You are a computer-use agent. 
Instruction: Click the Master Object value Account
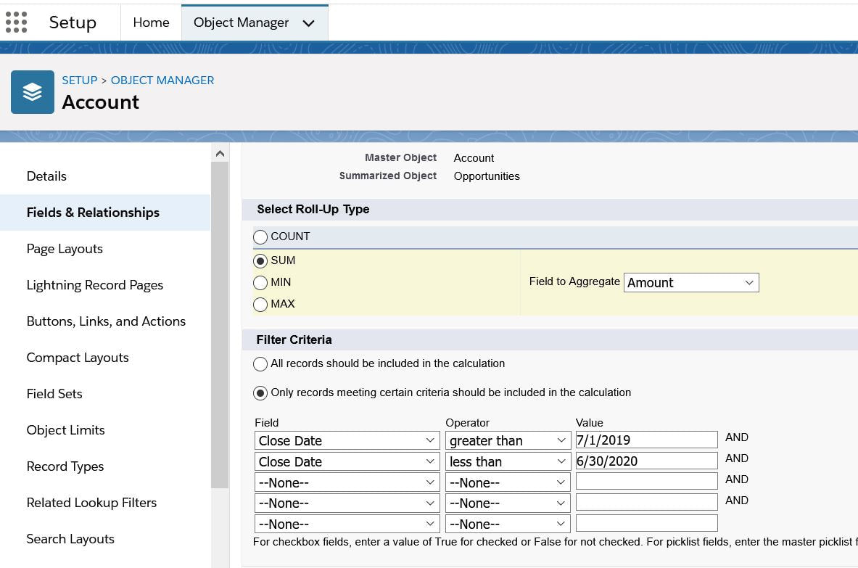(x=474, y=158)
